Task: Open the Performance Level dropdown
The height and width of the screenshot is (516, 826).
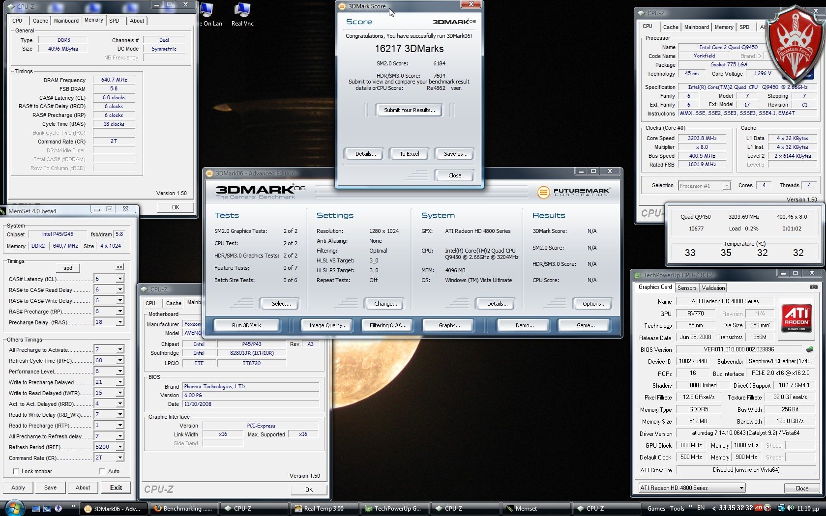Action: [x=120, y=371]
